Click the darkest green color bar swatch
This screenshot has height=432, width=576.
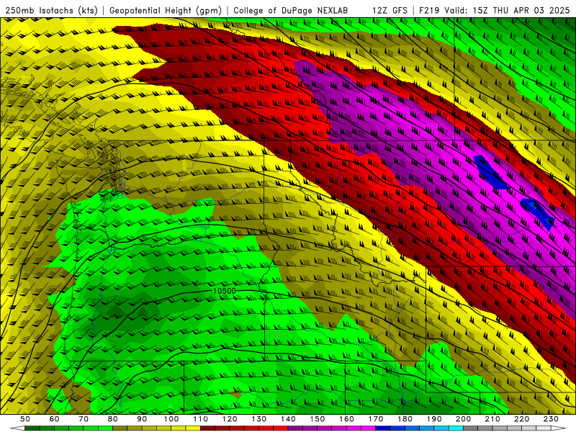[32, 428]
